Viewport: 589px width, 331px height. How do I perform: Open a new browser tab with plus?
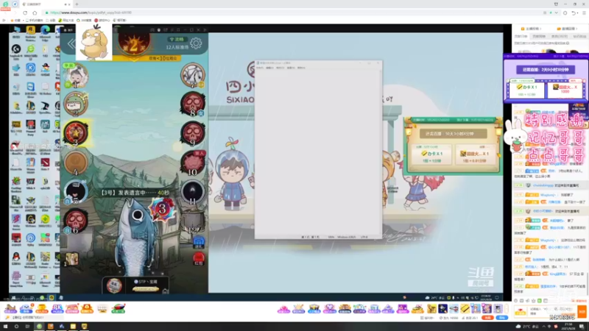coord(77,4)
